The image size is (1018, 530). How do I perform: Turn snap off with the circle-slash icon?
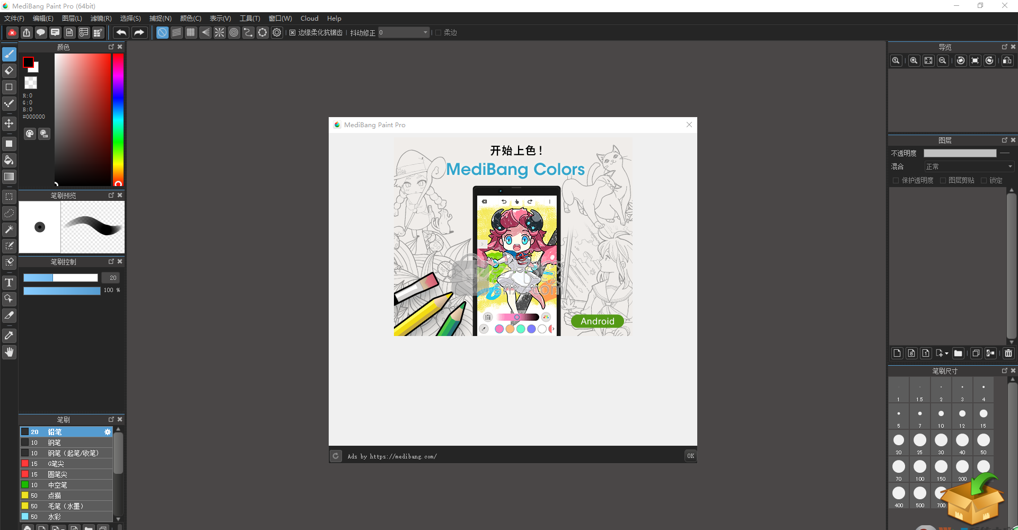tap(162, 32)
